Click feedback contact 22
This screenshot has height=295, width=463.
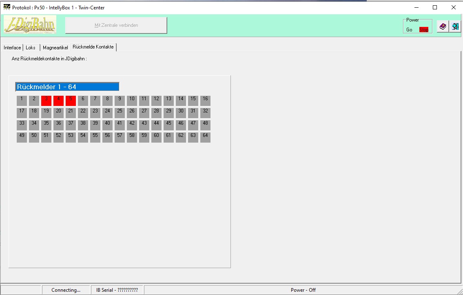83,113
